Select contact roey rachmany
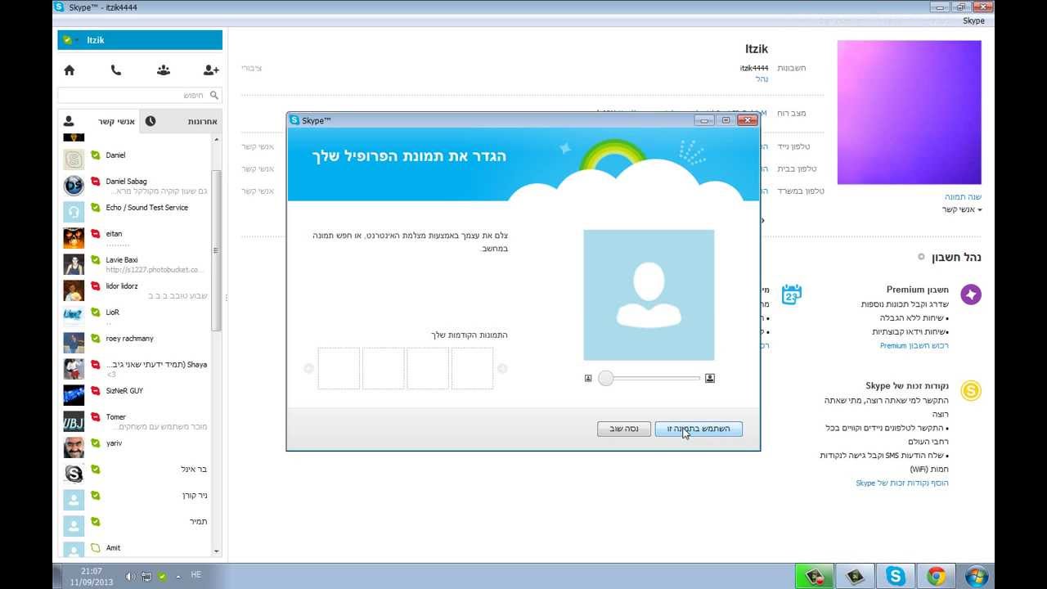Image resolution: width=1047 pixels, height=589 pixels. (135, 343)
